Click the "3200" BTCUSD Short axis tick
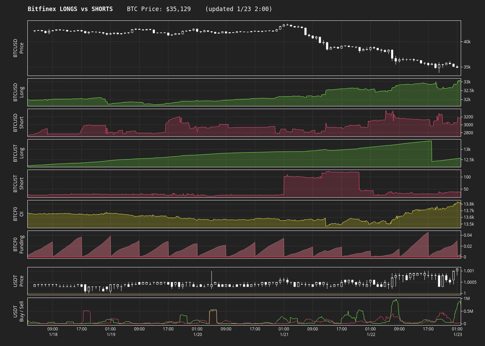This screenshot has height=346, width=485. coord(468,116)
